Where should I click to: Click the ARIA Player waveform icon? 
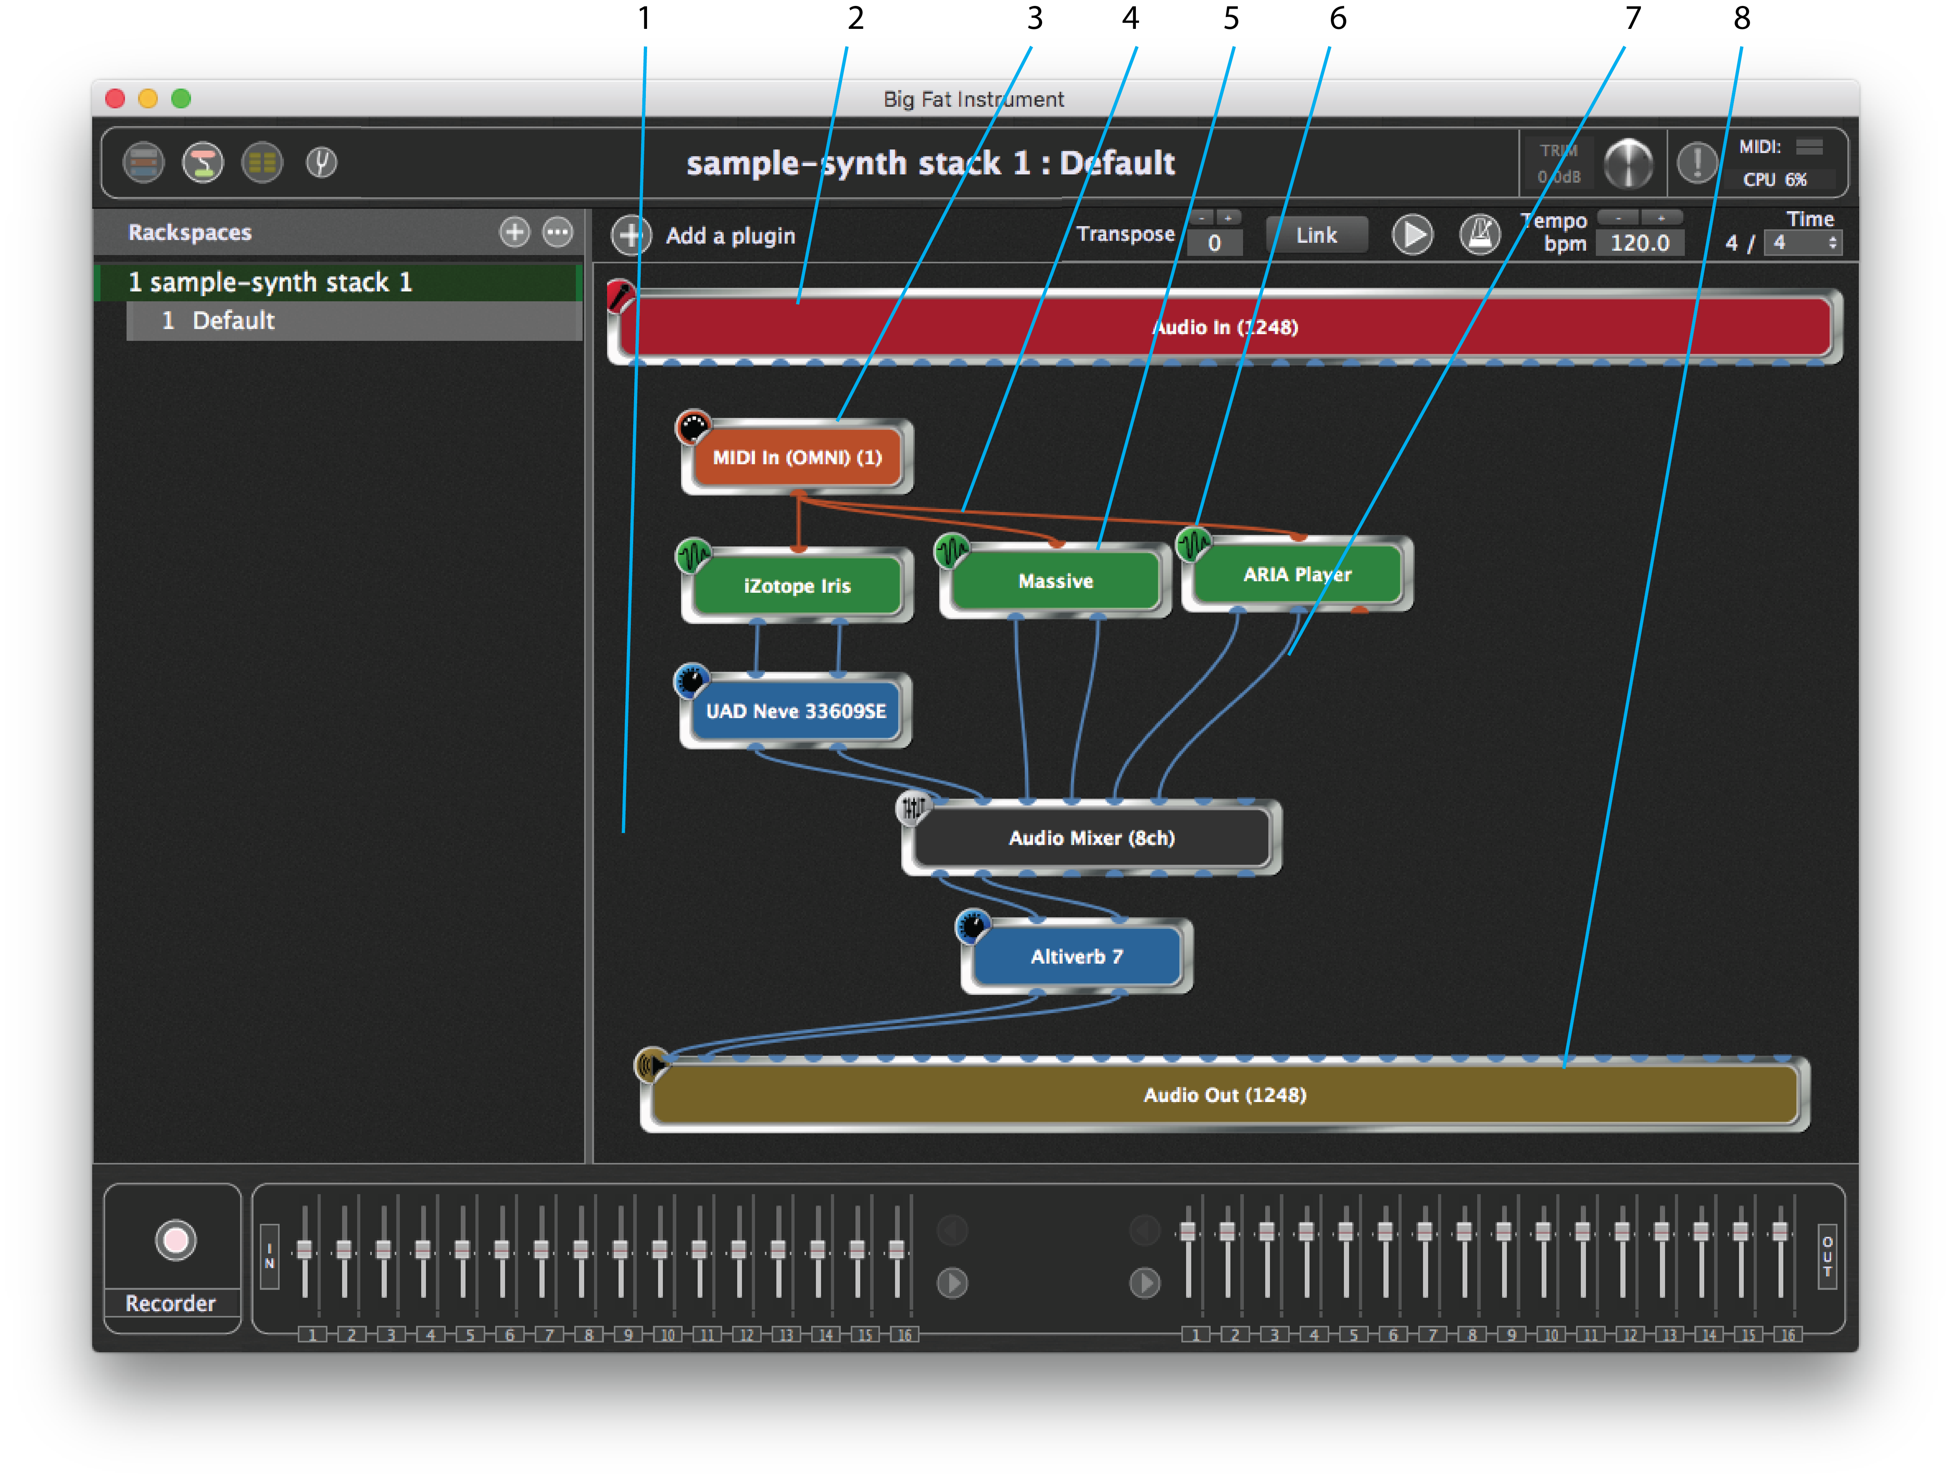click(1194, 543)
